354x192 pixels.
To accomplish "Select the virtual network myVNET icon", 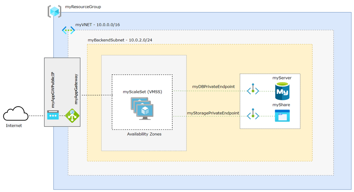I will 68,30.
